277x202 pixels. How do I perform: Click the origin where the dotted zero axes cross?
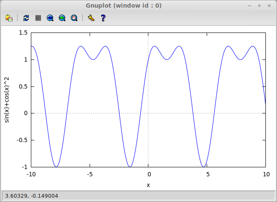148,113
